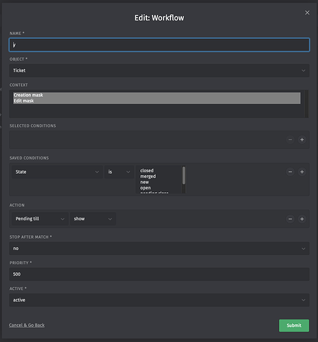The height and width of the screenshot is (342, 318).
Task: Expand the Active status dropdown
Action: [159, 300]
